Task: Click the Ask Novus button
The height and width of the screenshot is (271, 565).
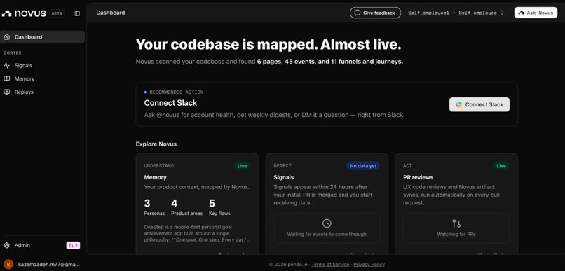Action: point(536,13)
